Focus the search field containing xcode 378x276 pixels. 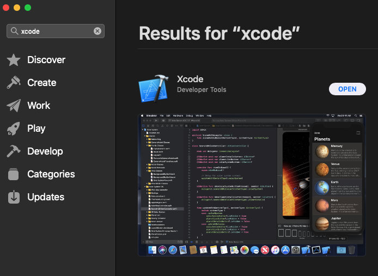(x=56, y=31)
